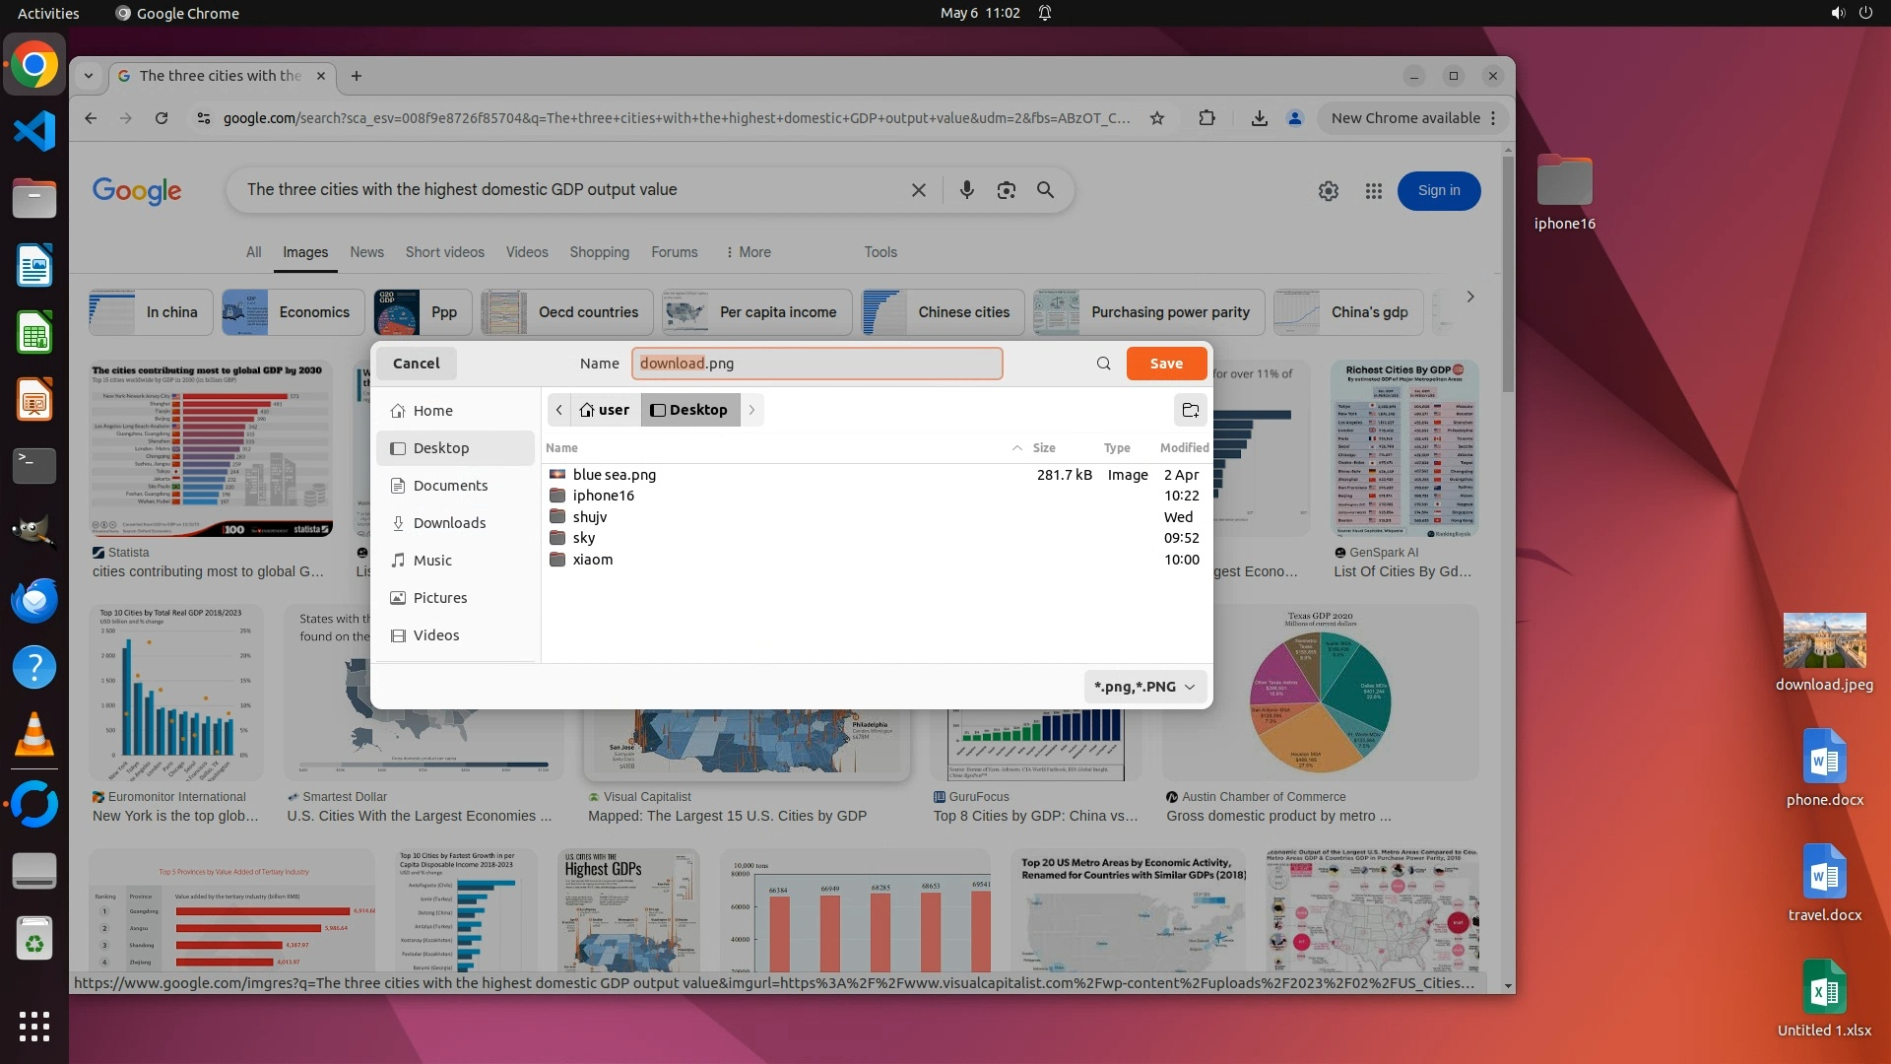The image size is (1891, 1064).
Task: Click the Save button
Action: tap(1166, 364)
